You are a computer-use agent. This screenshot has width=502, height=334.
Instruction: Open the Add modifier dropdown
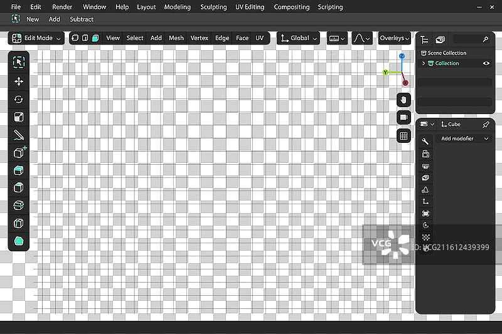click(464, 138)
